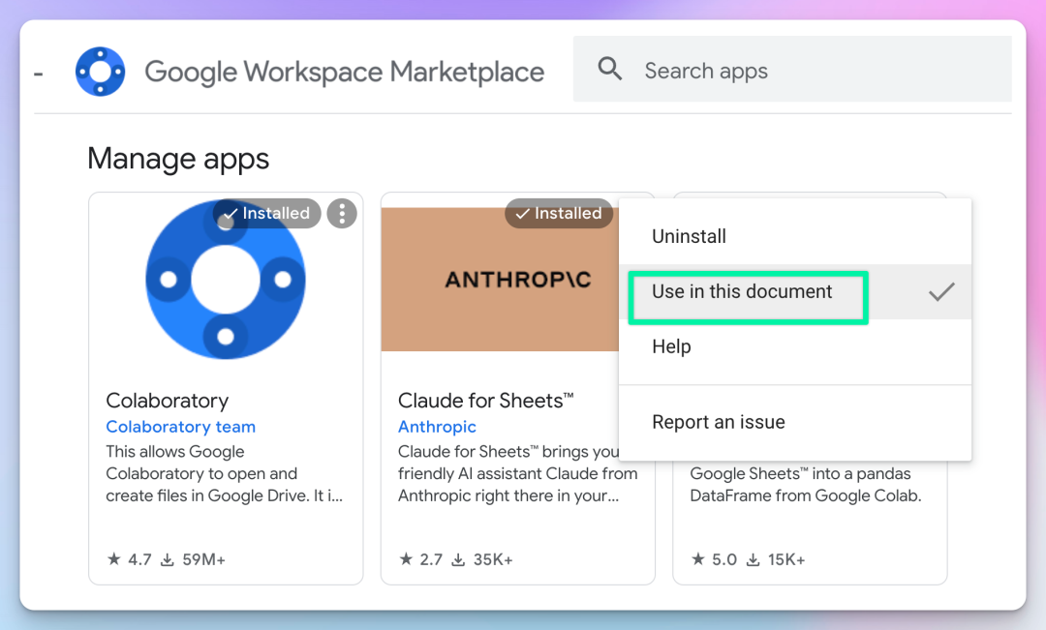The width and height of the screenshot is (1046, 630).
Task: Open Help from the app menu
Action: coord(671,346)
